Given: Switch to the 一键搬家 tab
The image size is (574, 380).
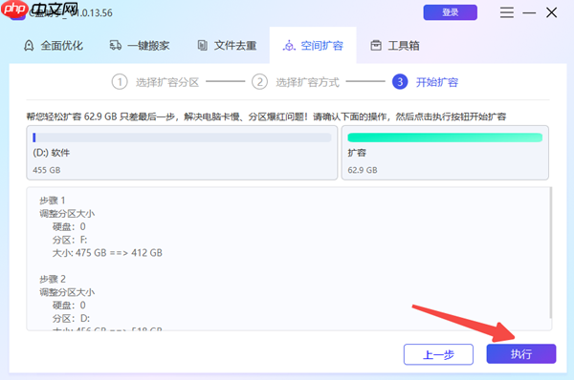Looking at the screenshot, I should click(140, 46).
